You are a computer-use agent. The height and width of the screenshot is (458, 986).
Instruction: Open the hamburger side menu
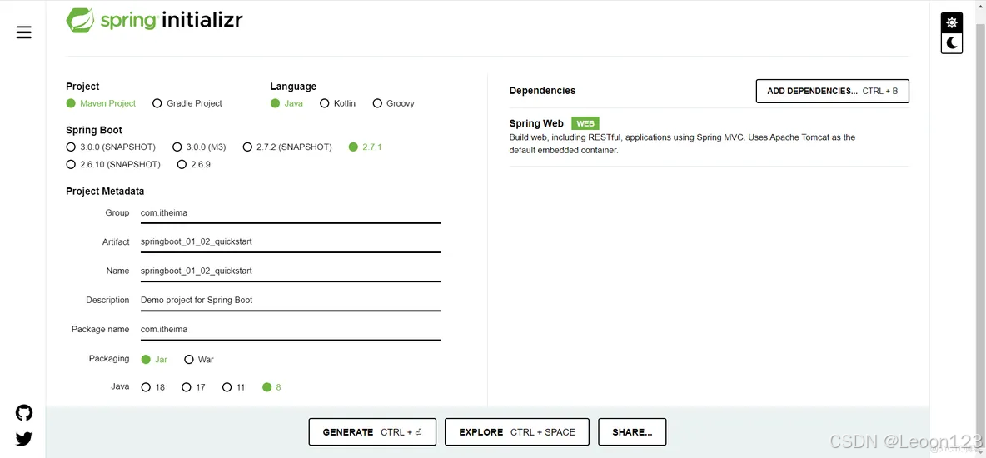click(x=24, y=32)
